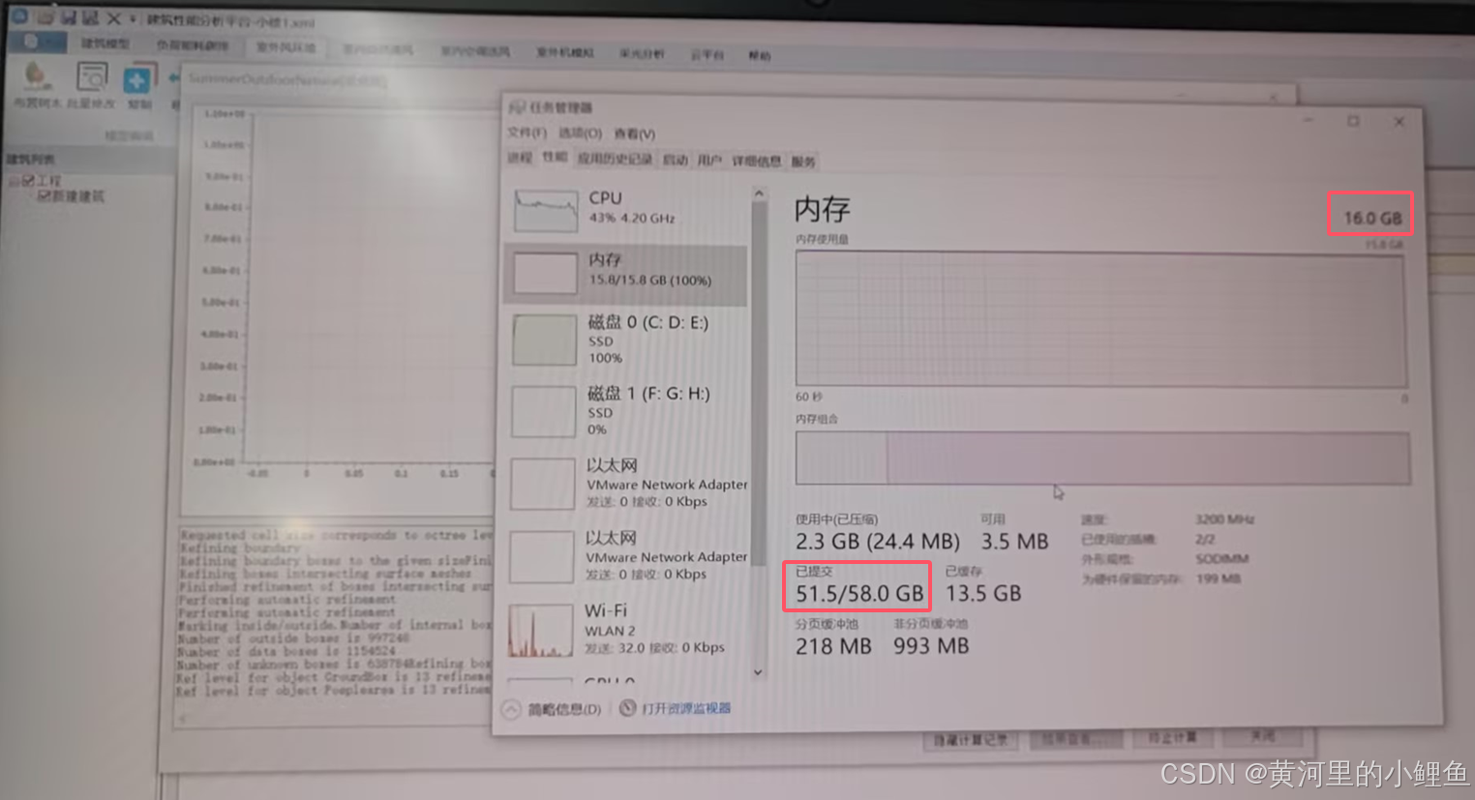Select the Wi-Fi WLAN 2 item
1475x800 pixels.
(626, 629)
